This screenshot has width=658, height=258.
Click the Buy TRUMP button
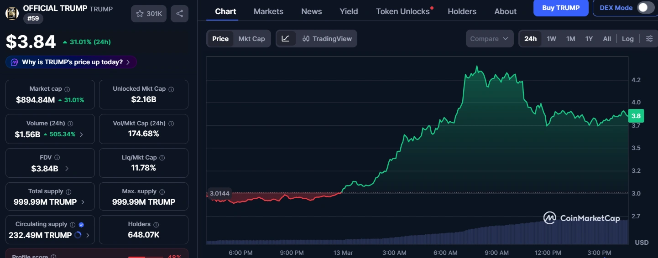pyautogui.click(x=561, y=8)
